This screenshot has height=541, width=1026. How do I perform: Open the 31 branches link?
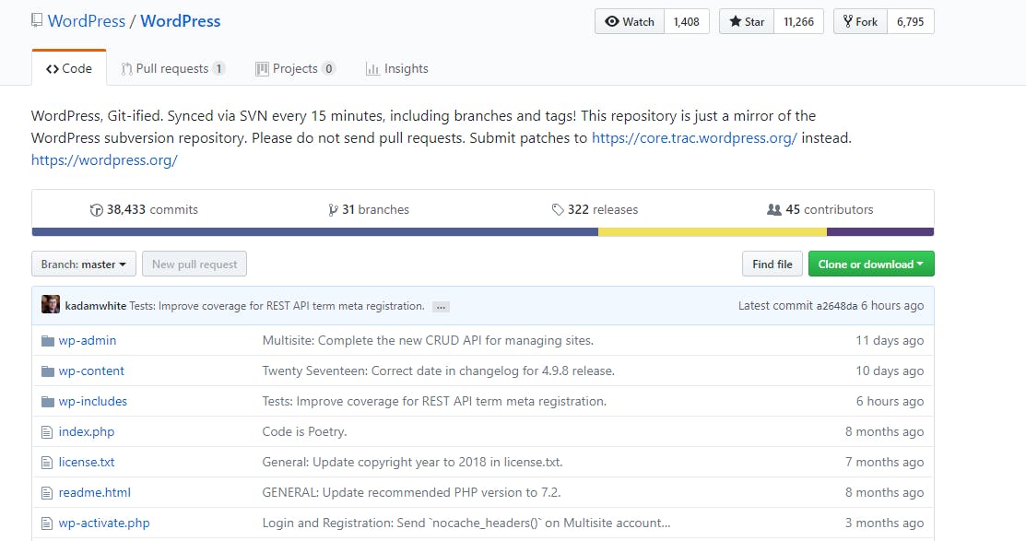tap(369, 209)
